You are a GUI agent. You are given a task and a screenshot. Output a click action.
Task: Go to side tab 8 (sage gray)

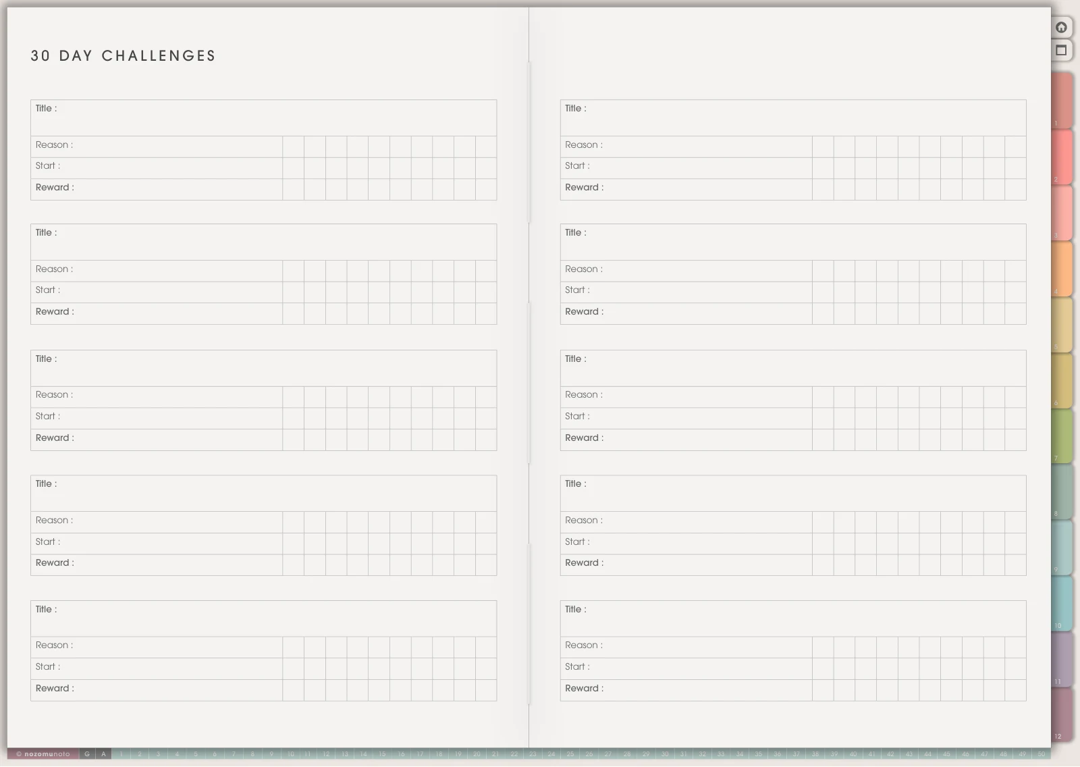point(1062,492)
